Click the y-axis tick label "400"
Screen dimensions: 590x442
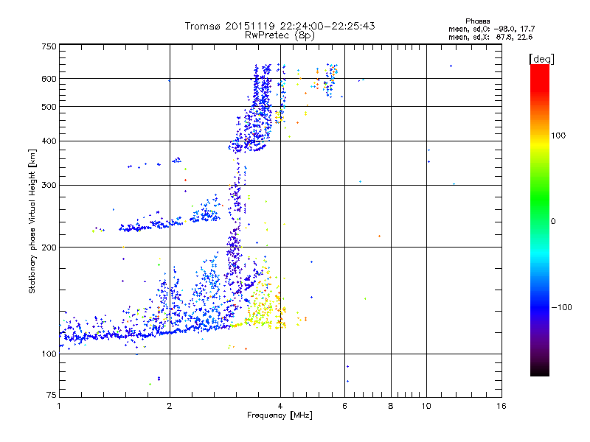[x=49, y=141]
